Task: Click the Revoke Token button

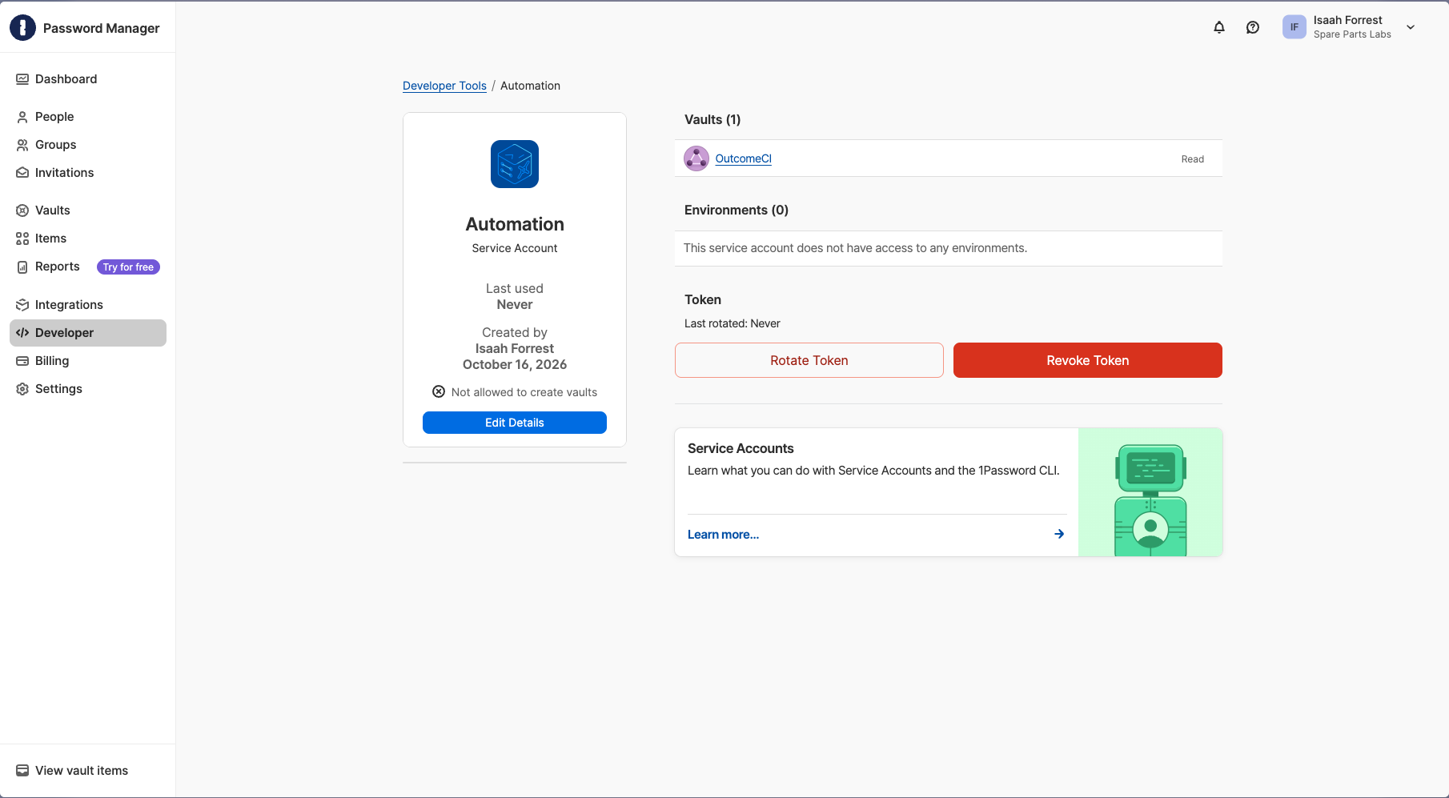Action: (x=1088, y=360)
